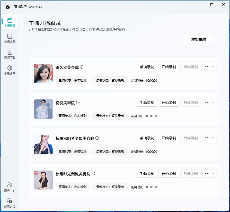This screenshot has height=212, width=230.
Task: Click 手动录制 for 御久堂美容院
Action: click(147, 67)
